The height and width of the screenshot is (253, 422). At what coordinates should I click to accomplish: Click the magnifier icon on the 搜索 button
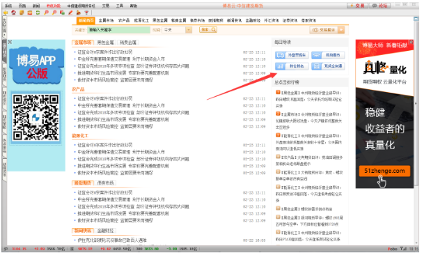(213, 30)
